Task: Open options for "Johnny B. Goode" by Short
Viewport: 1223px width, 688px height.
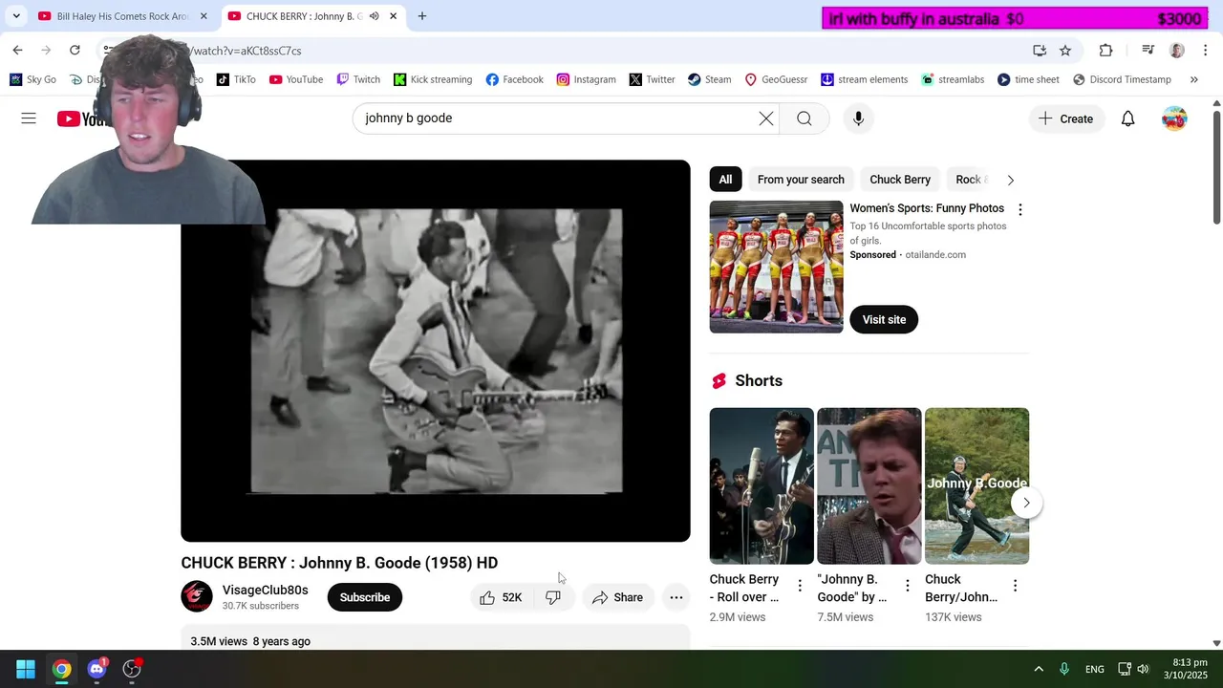Action: click(908, 586)
